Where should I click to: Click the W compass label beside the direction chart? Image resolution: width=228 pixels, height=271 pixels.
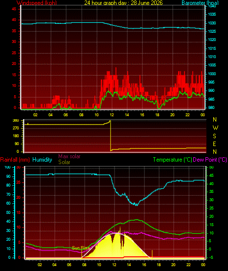pos(215,128)
